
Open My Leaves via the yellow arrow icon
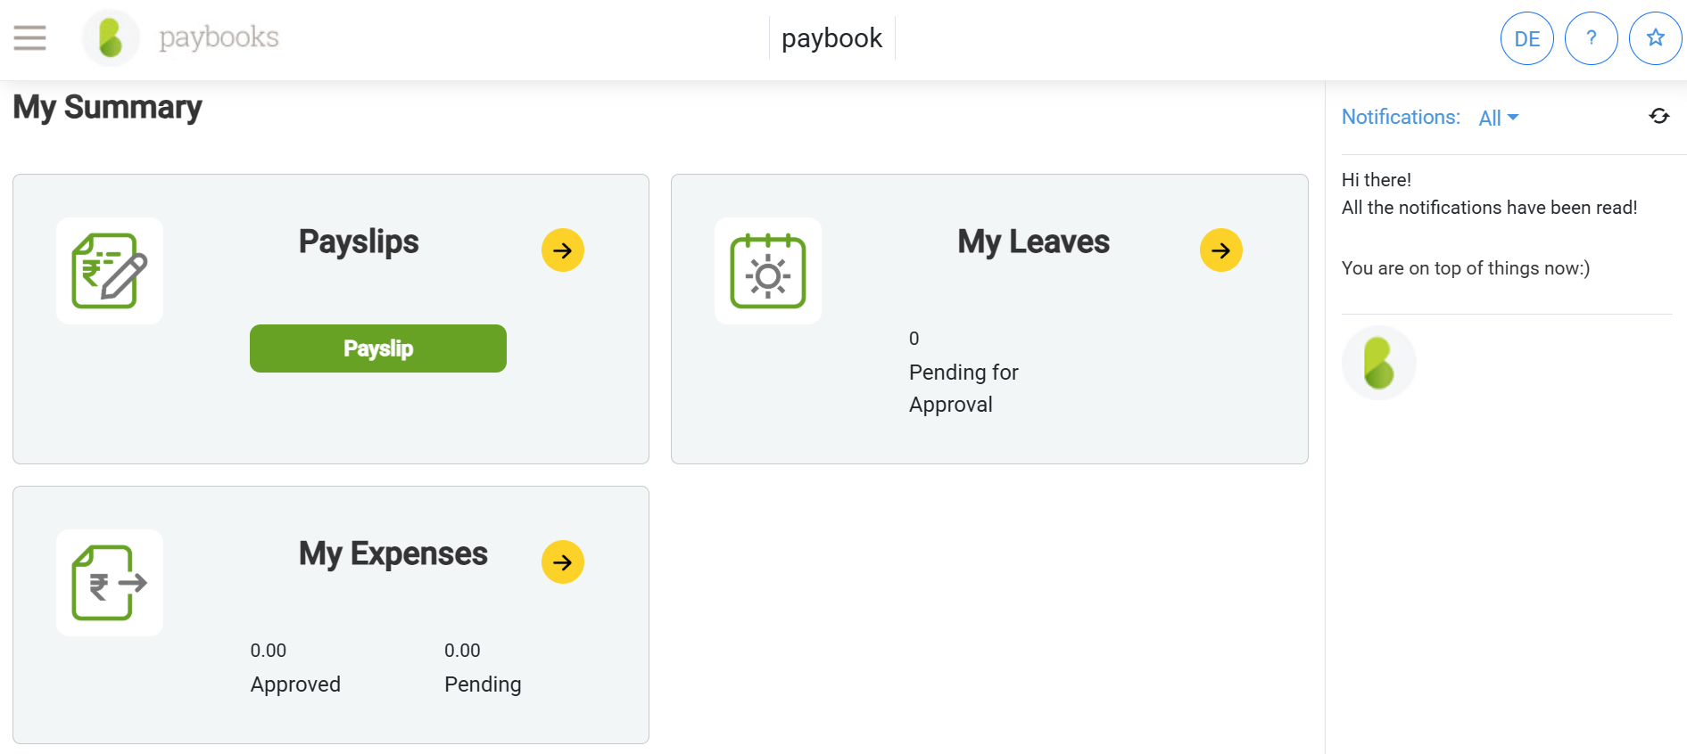[1220, 250]
